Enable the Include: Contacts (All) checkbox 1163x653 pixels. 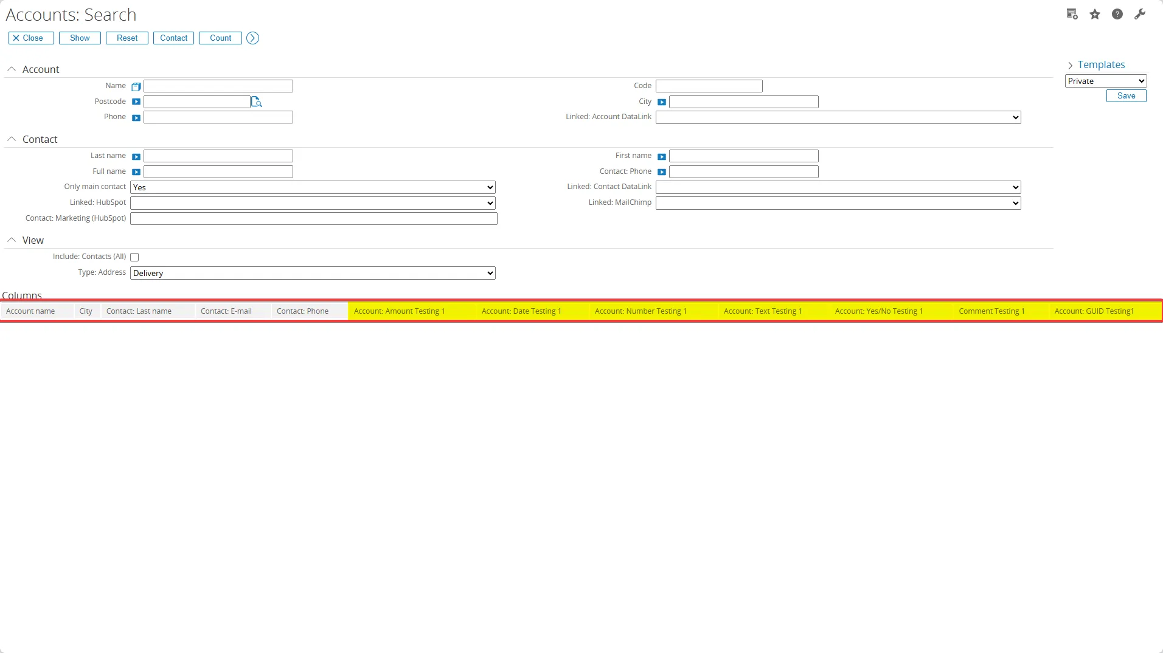[x=134, y=257]
